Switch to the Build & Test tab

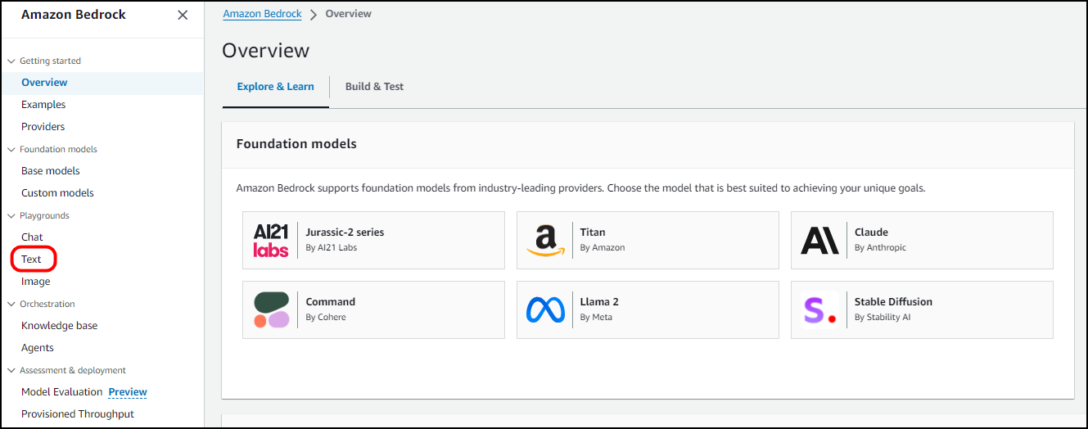(x=374, y=87)
